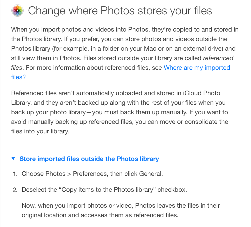The width and height of the screenshot is (251, 227).
Task: Click the horizontal divider line above the section
Action: pos(125,149)
